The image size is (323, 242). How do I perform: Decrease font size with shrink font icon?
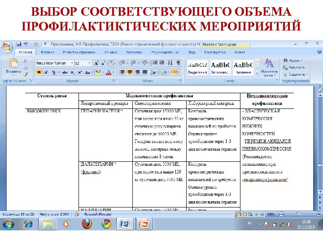click(103, 63)
